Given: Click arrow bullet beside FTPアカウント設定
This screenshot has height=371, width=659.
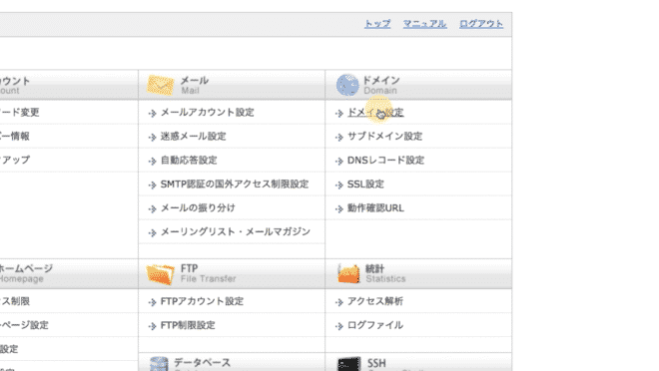Looking at the screenshot, I should click(x=152, y=302).
